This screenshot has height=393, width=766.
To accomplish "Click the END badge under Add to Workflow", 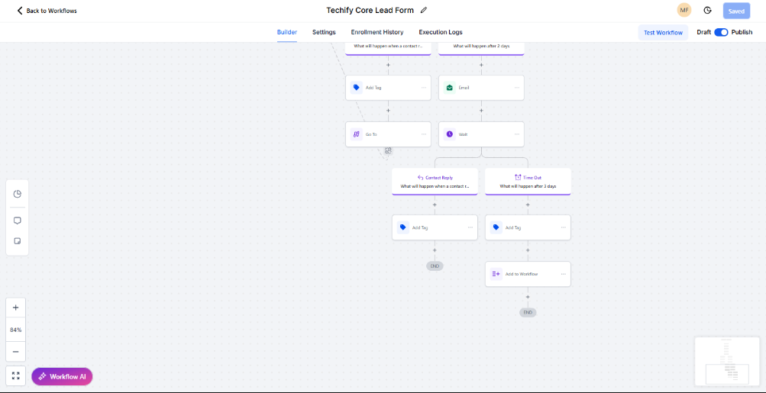I will click(528, 312).
